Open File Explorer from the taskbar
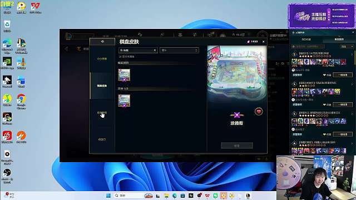 (166, 196)
